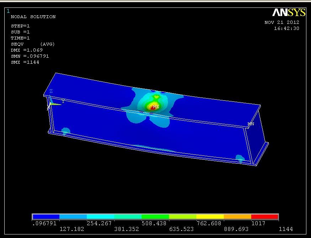Click the red legend swatch
Image resolution: width=311 pixels, height=238 pixels.
[x=265, y=216]
